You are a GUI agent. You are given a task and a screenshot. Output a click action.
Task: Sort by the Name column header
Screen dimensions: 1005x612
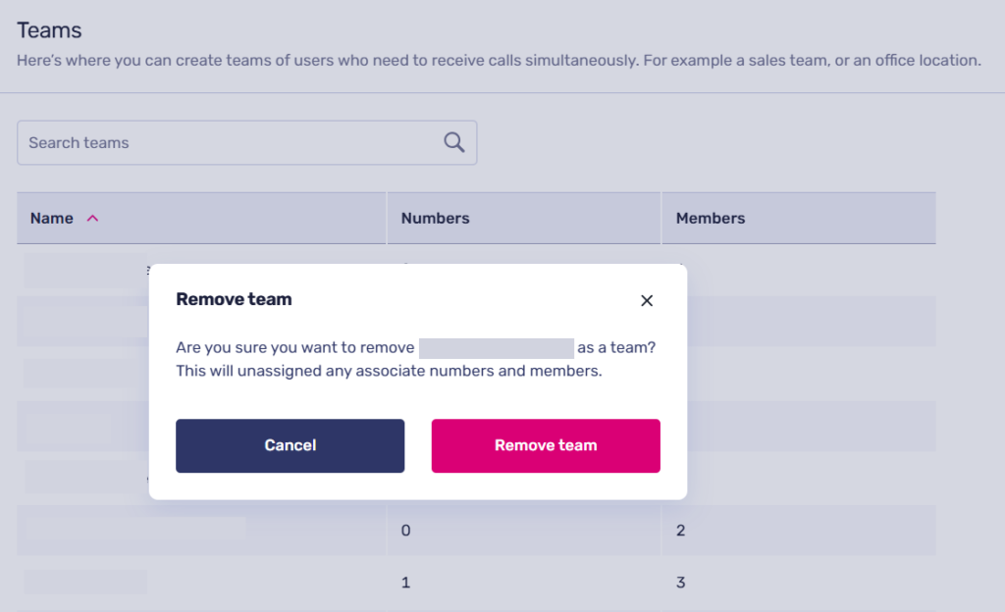click(52, 219)
